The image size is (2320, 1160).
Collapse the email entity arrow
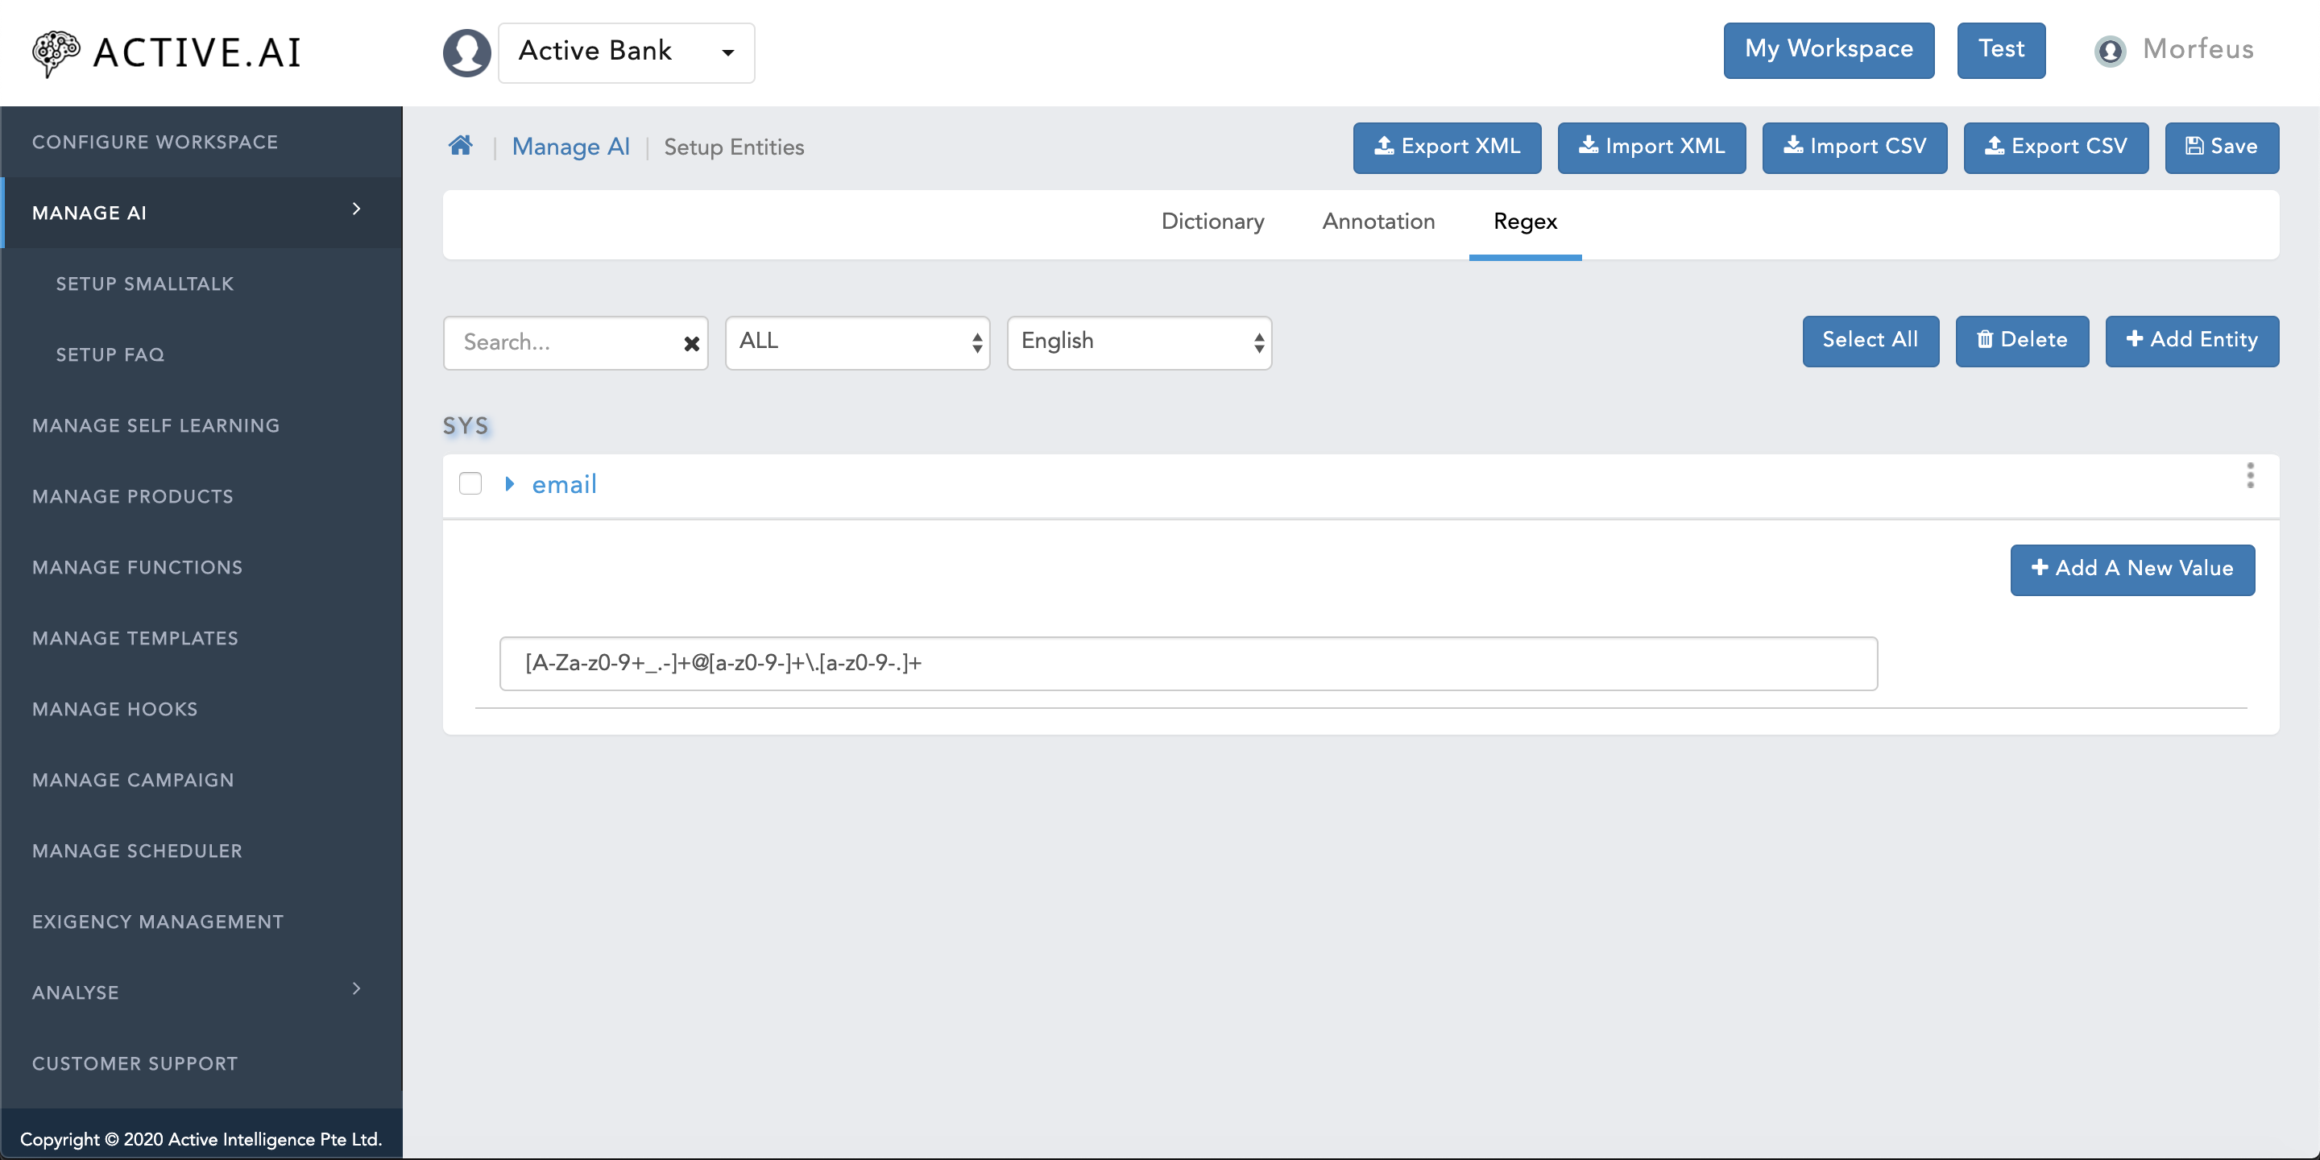510,483
